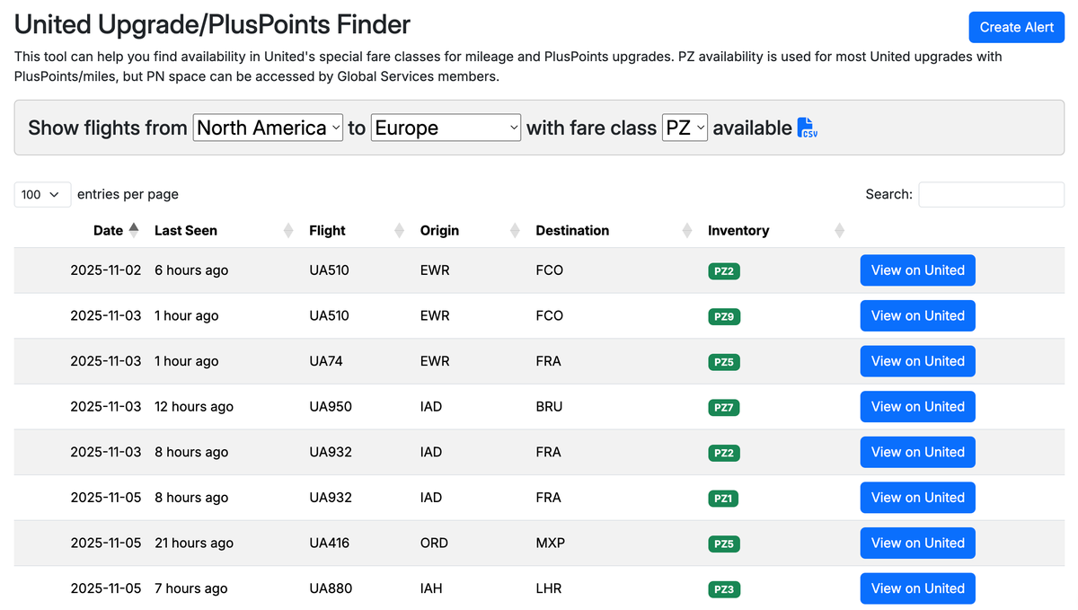
Task: Click PZ9 inventory badge for UA510
Action: pos(723,316)
